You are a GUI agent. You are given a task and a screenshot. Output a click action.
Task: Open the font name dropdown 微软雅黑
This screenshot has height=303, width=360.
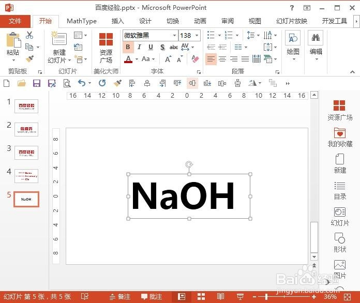tap(174, 35)
